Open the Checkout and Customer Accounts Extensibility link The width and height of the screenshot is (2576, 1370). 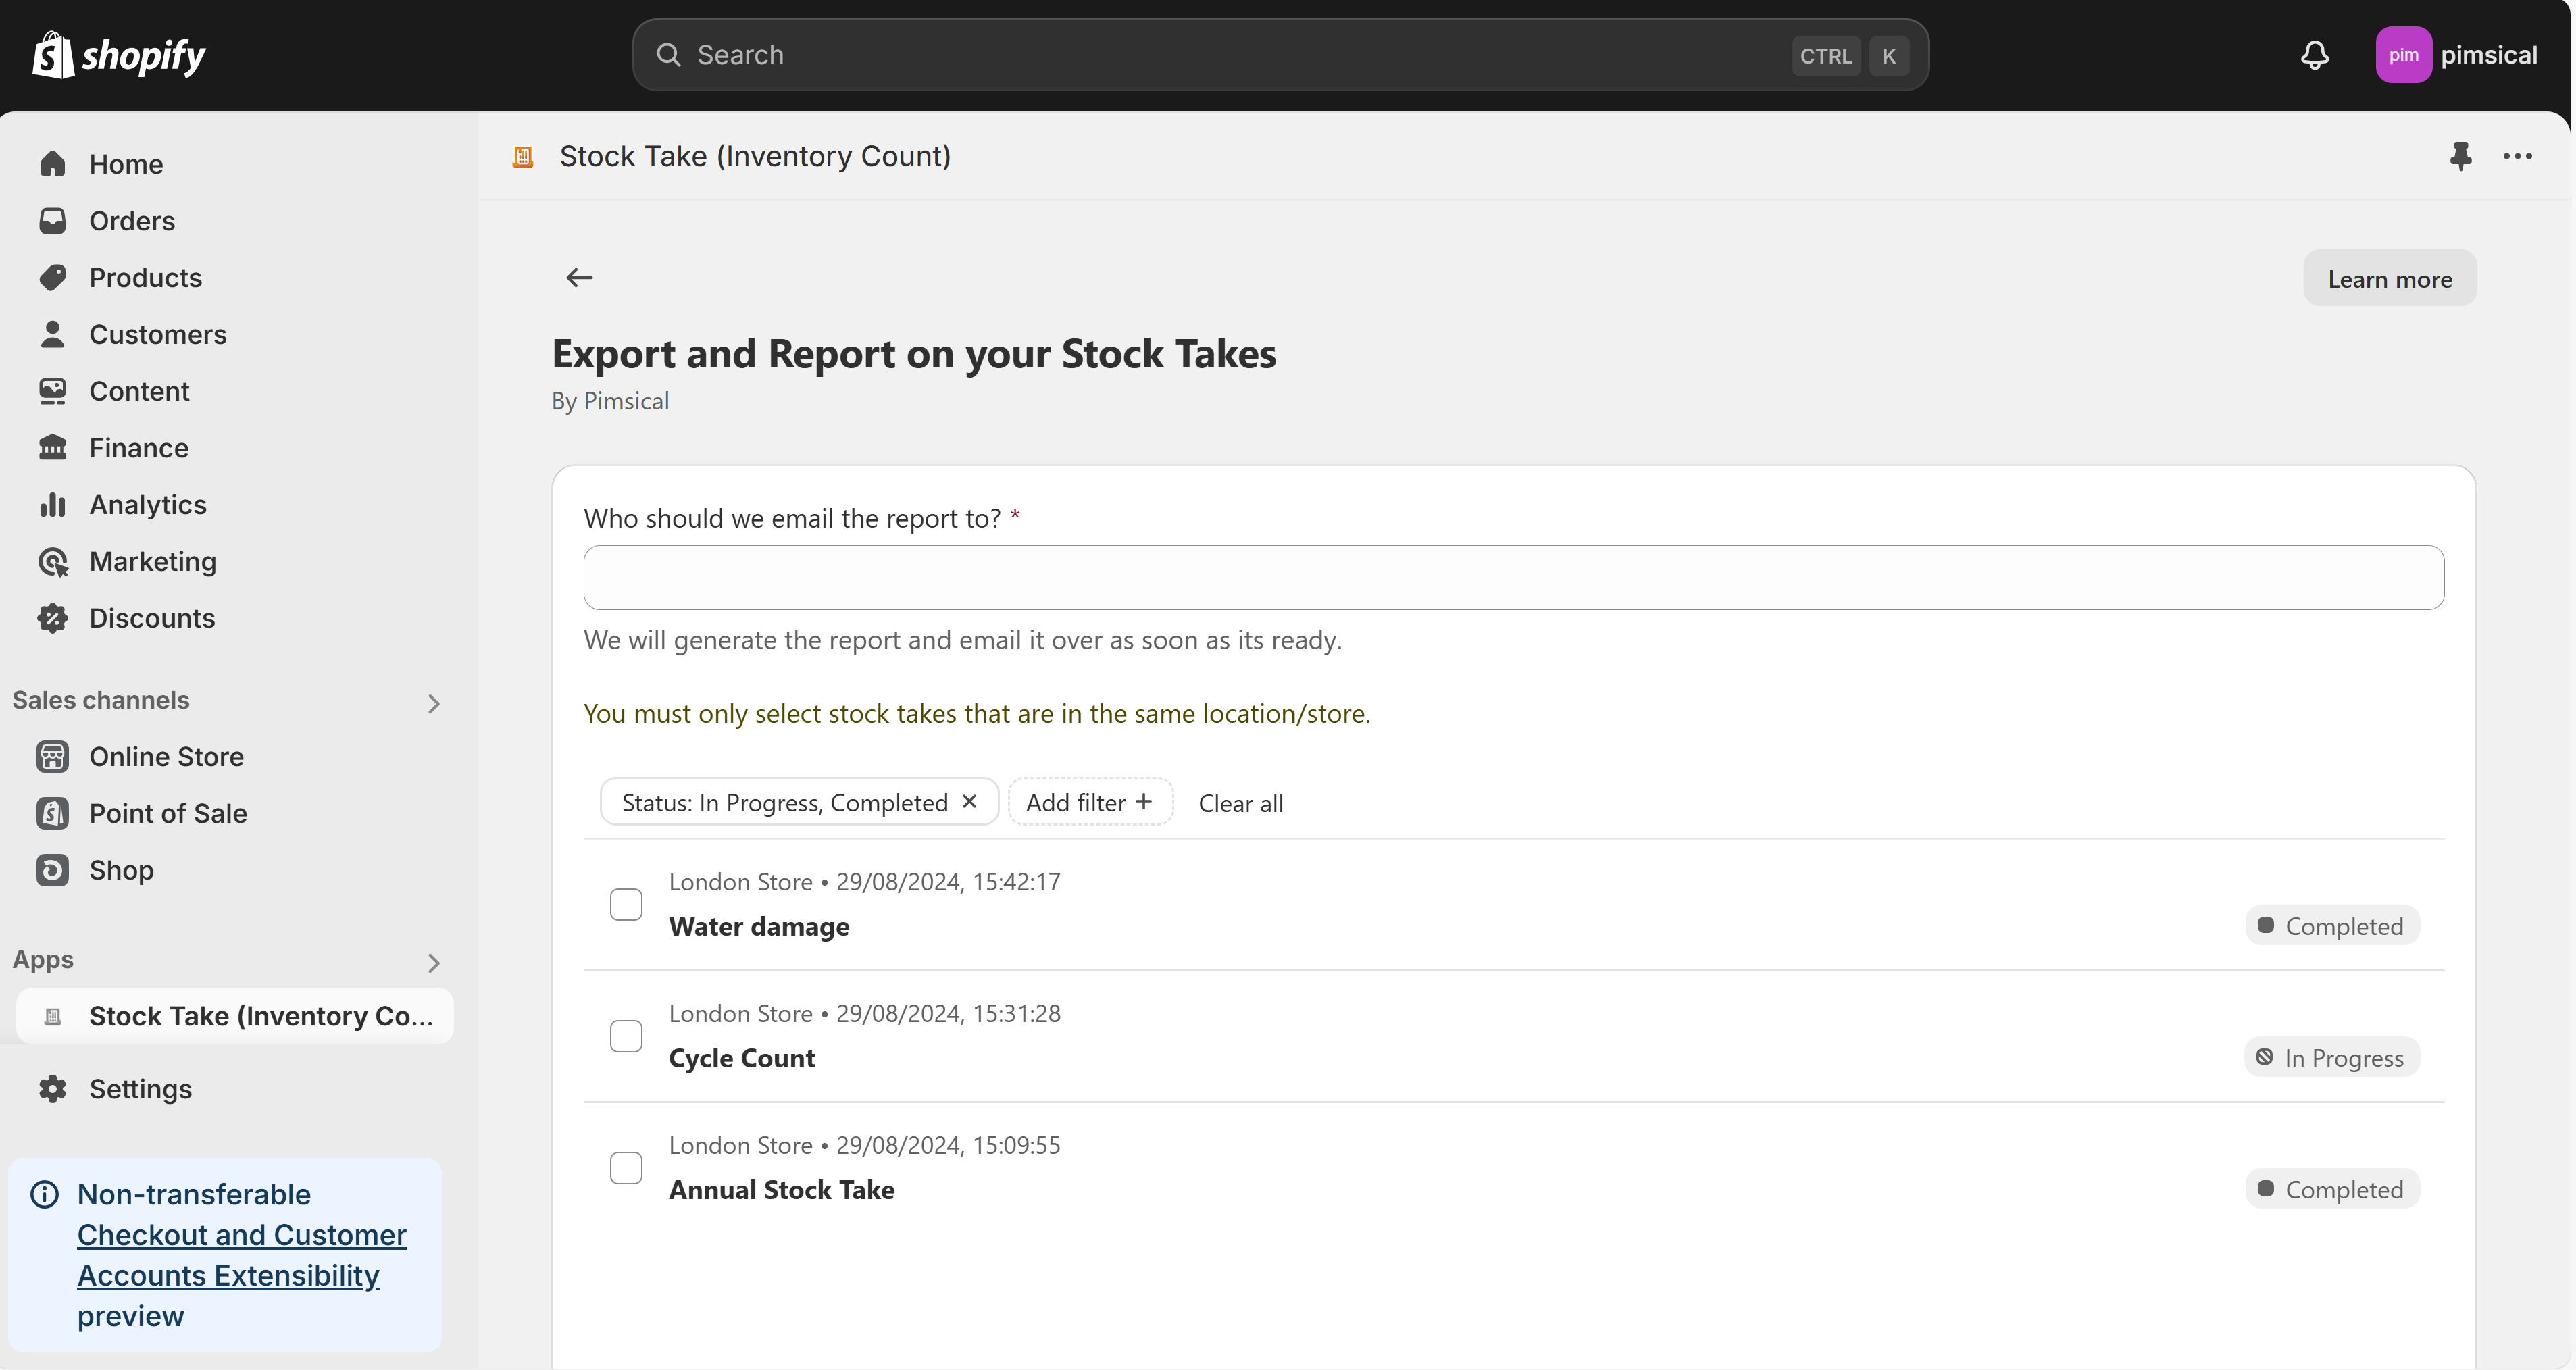241,1255
